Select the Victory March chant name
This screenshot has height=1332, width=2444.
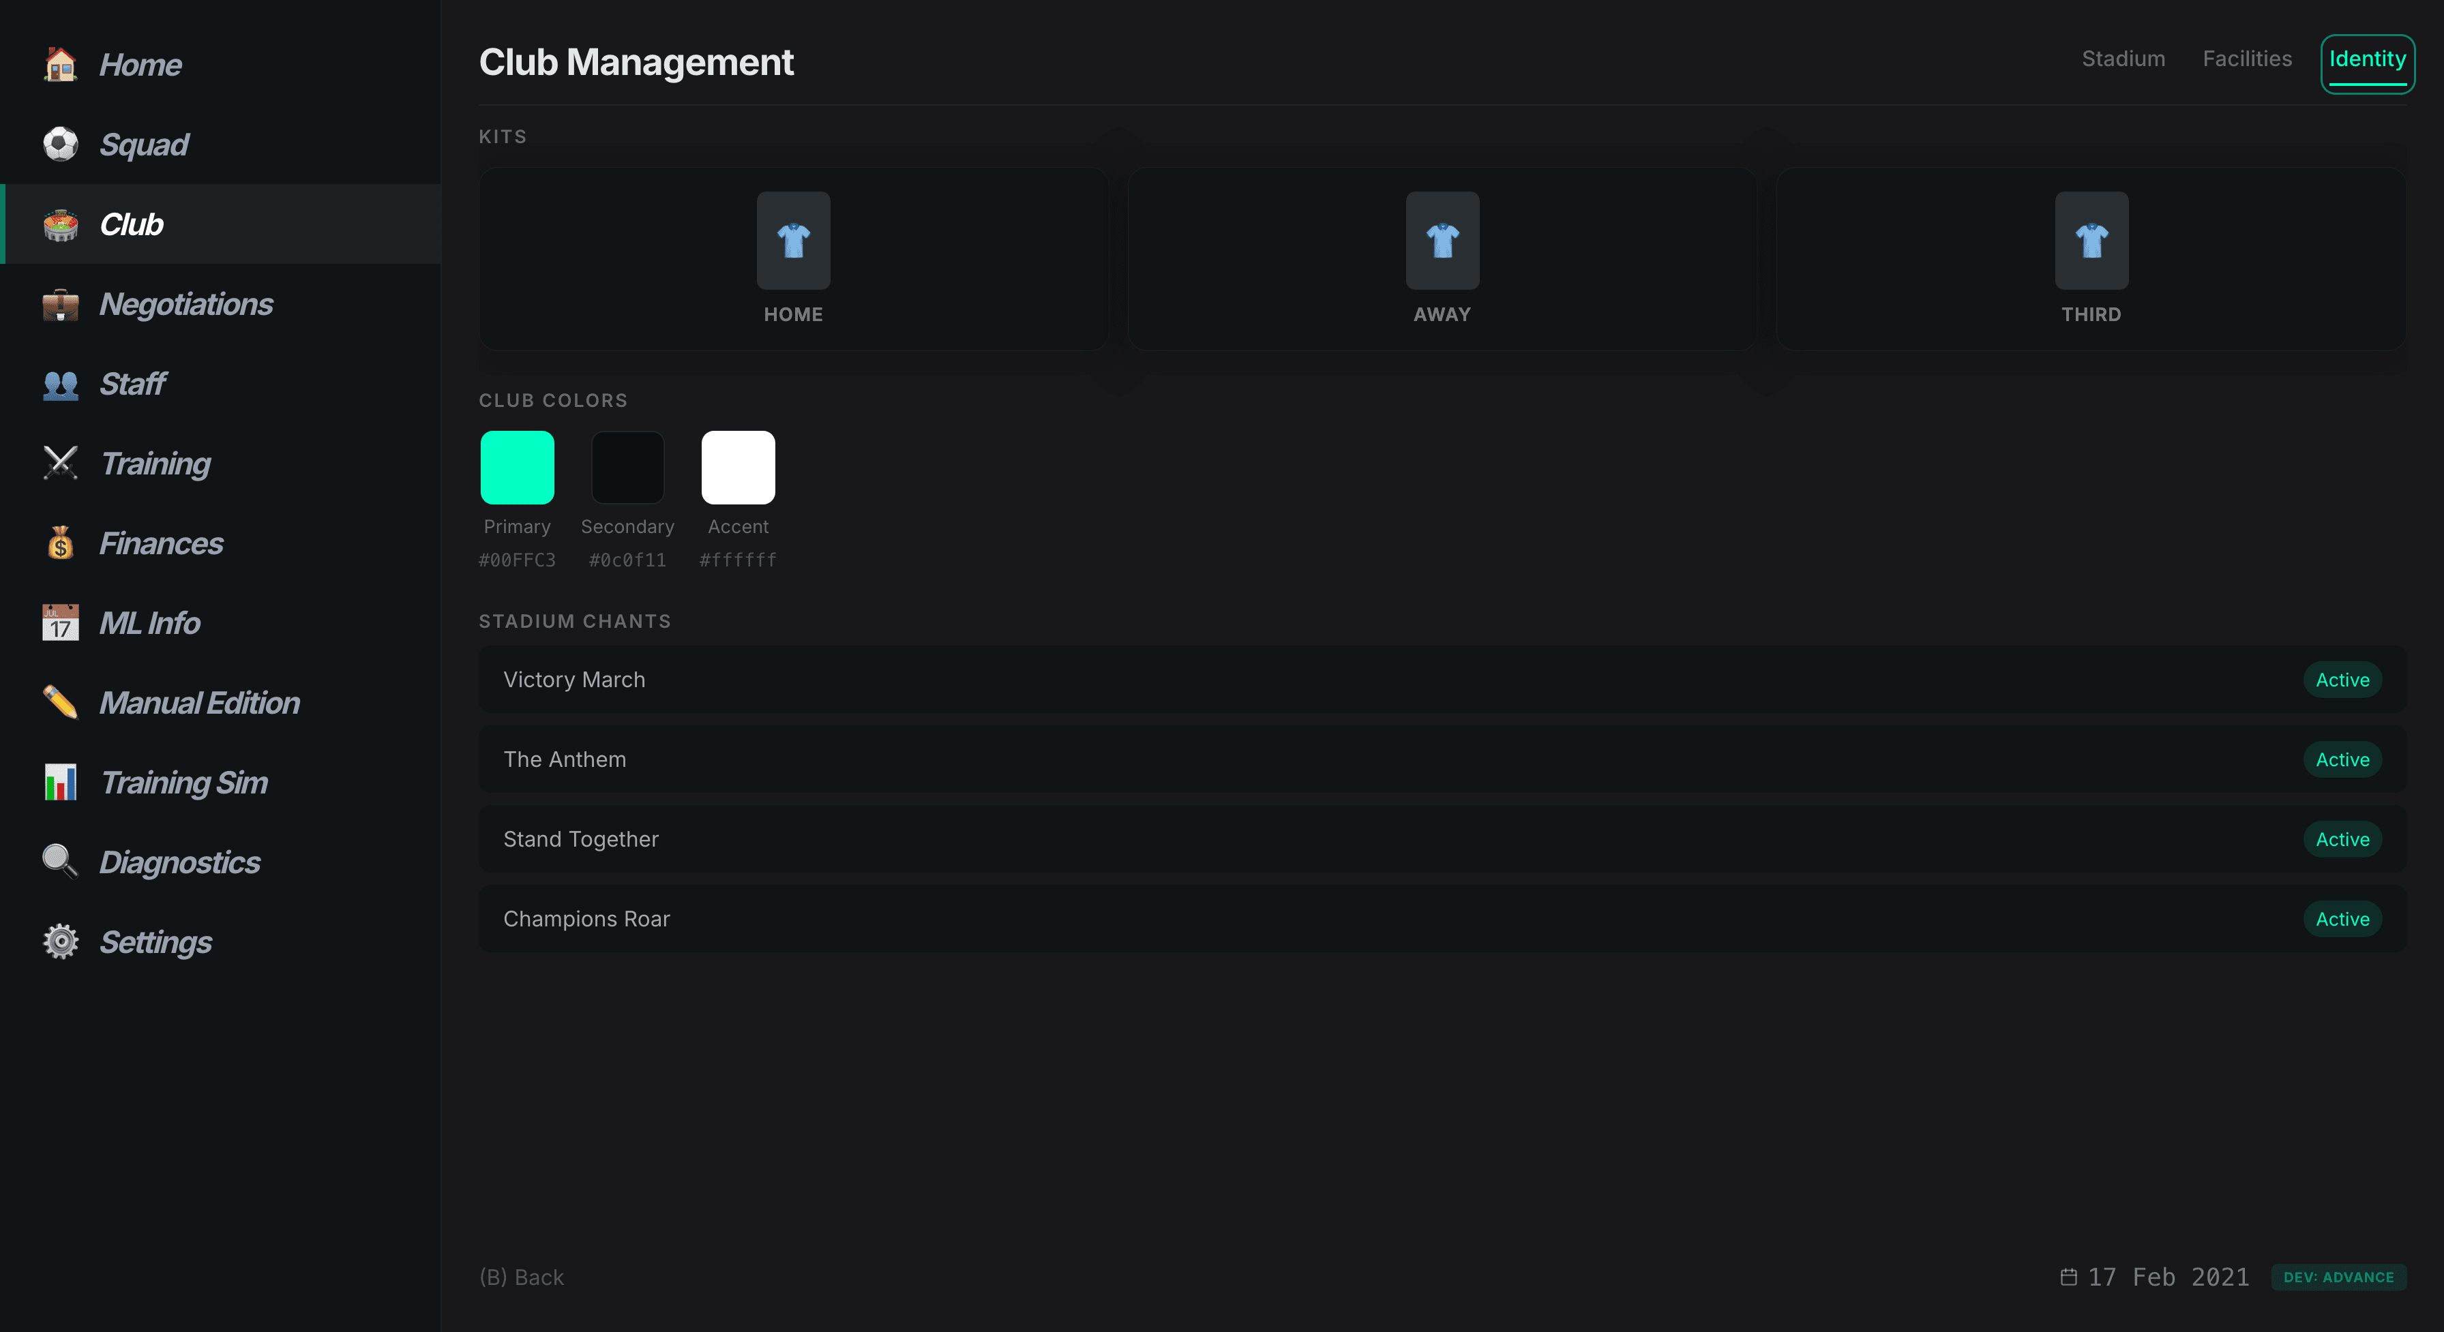point(574,679)
